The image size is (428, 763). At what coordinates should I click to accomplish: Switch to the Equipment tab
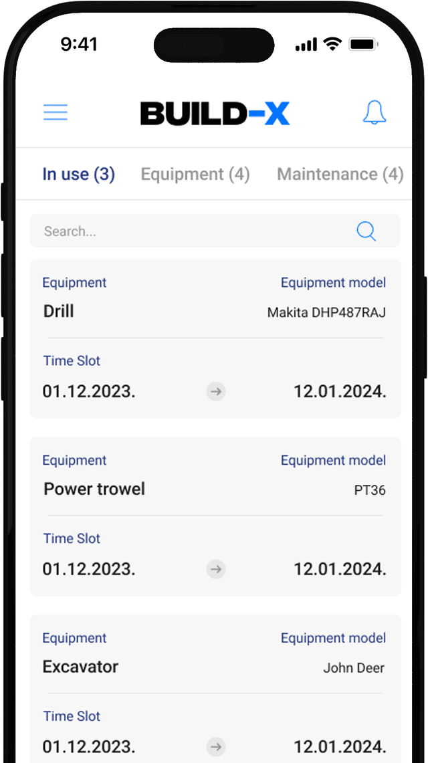tap(195, 175)
